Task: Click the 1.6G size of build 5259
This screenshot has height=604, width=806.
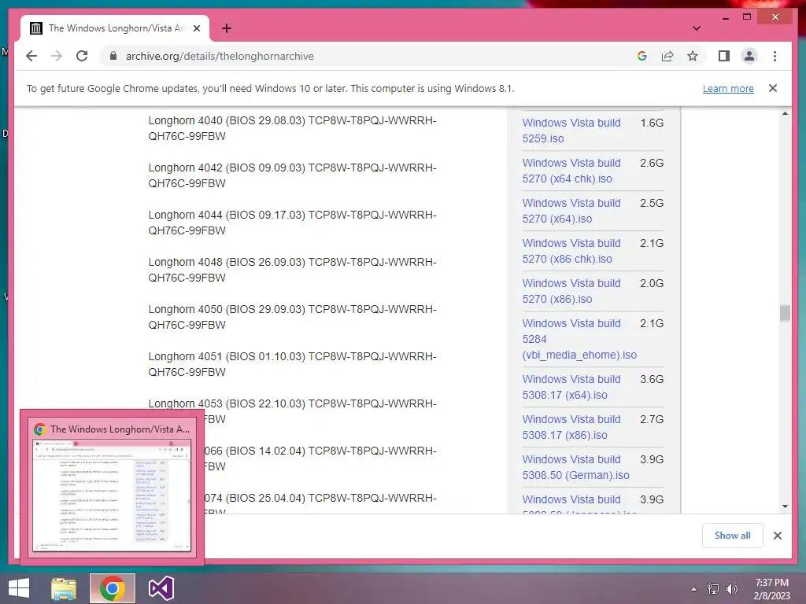Action: [x=651, y=123]
